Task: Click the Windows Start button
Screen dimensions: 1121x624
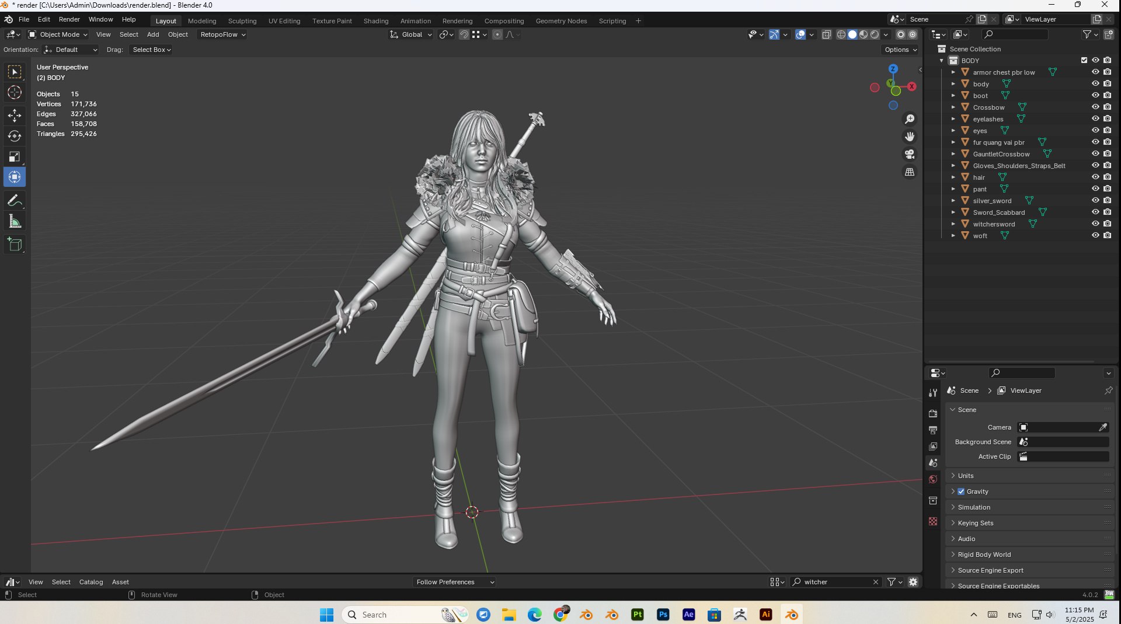Action: [326, 615]
